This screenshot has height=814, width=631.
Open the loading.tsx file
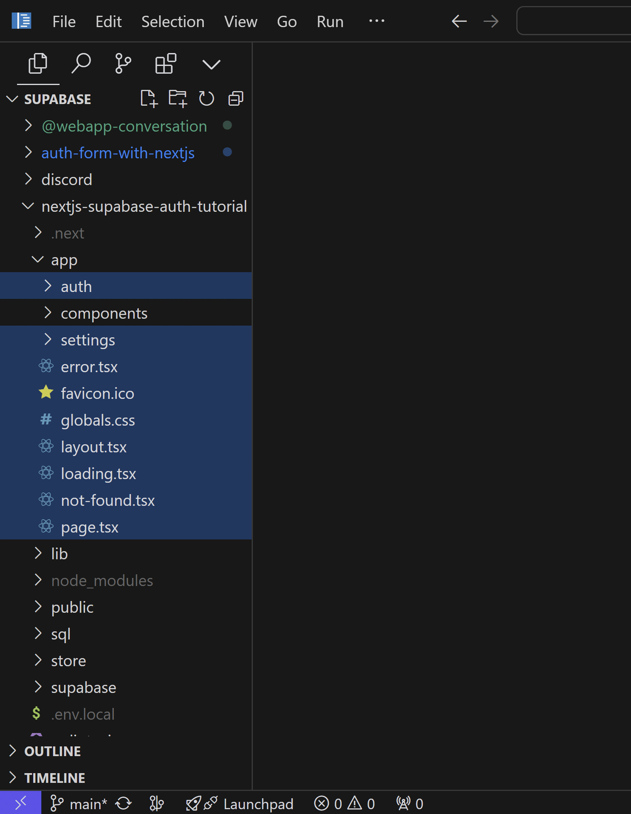pyautogui.click(x=126, y=474)
